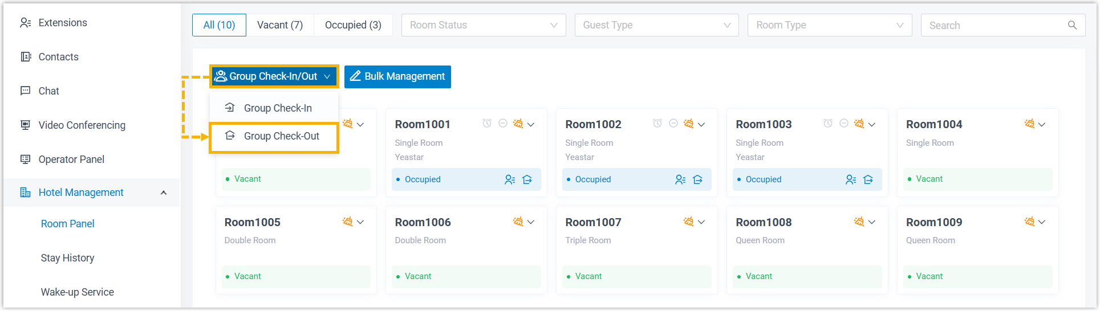Click the Bulk Management button
The image size is (1100, 311).
(x=397, y=76)
